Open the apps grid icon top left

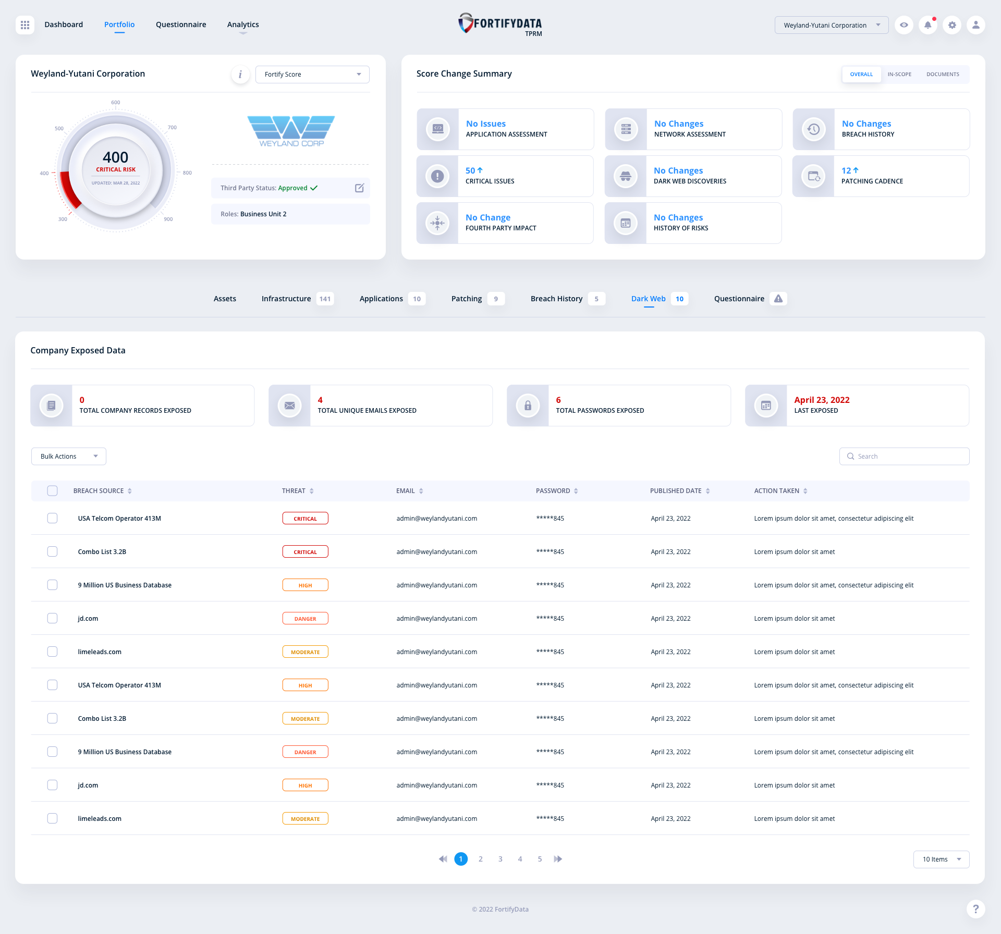click(25, 24)
